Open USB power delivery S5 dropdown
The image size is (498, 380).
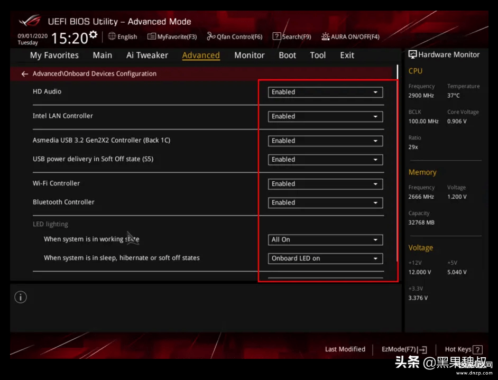pyautogui.click(x=325, y=160)
